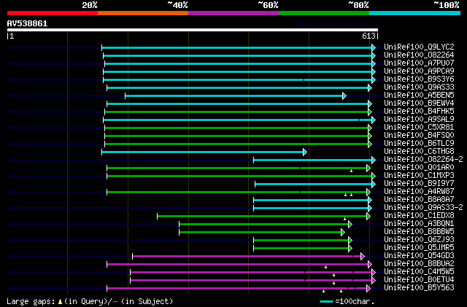
Task: Select the UniRef100_A5BEN5 label
Action: tap(419, 95)
